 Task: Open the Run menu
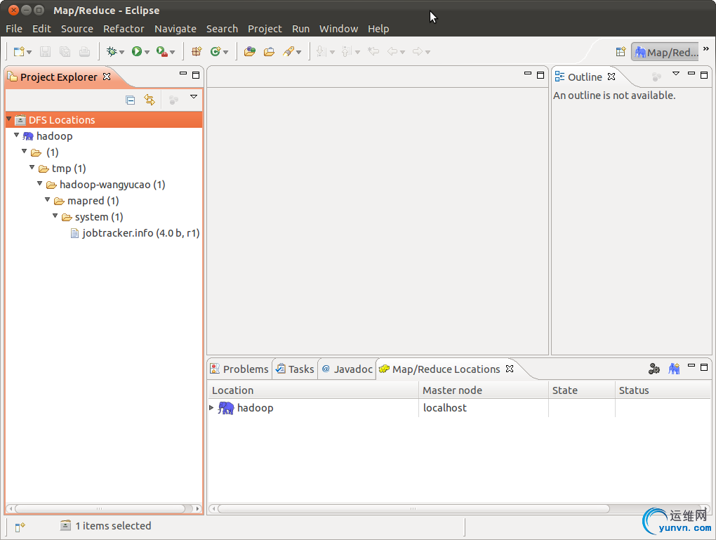coord(301,29)
